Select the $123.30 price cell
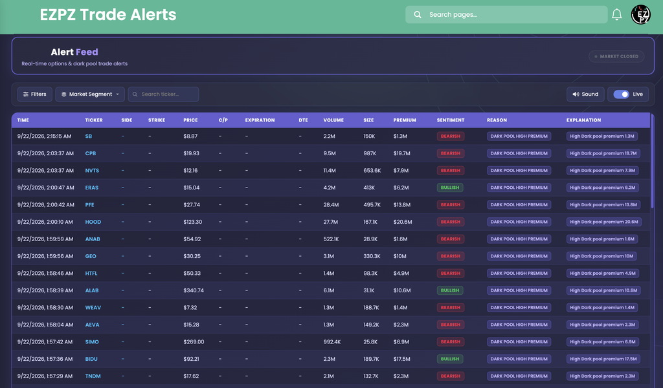The height and width of the screenshot is (388, 663). click(193, 222)
